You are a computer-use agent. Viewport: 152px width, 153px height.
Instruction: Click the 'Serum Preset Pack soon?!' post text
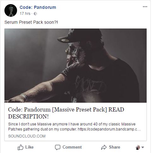pos(31,22)
